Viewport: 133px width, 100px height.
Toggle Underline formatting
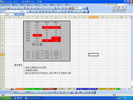tap(36, 11)
